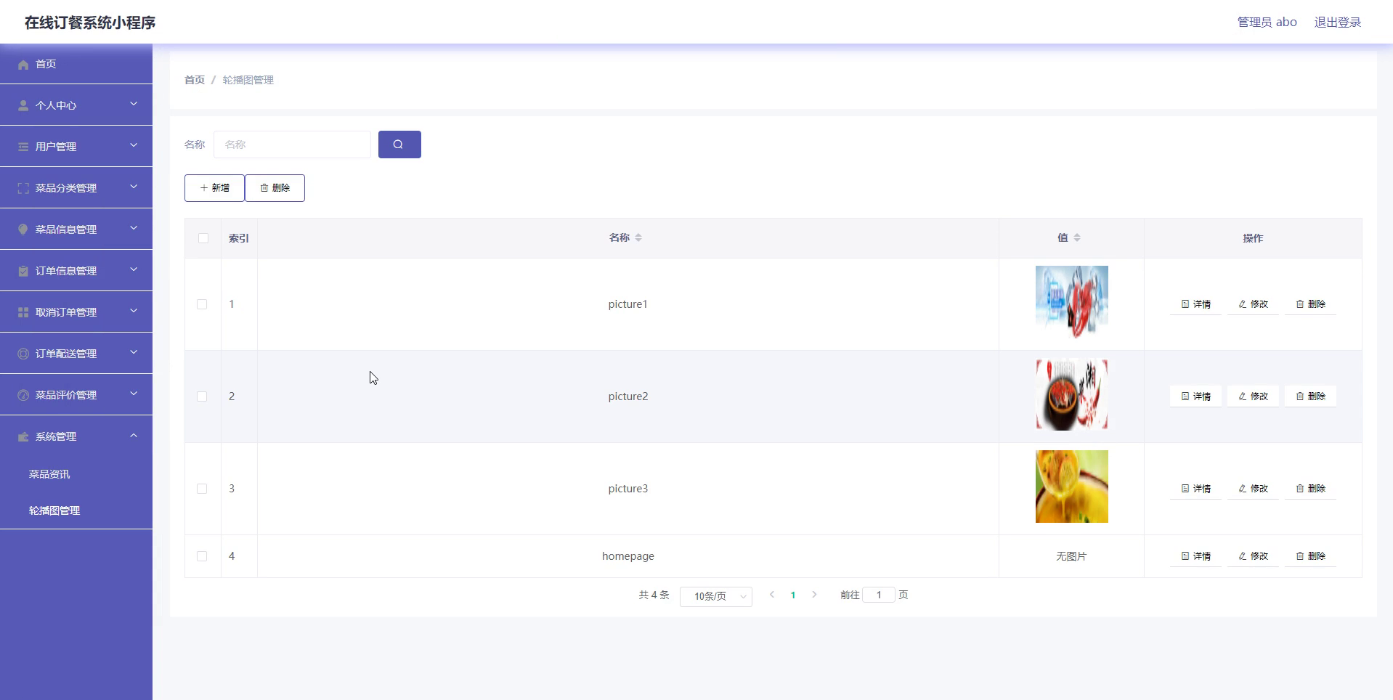Click 退出登录 to log out
This screenshot has height=700, width=1393.
(x=1338, y=23)
